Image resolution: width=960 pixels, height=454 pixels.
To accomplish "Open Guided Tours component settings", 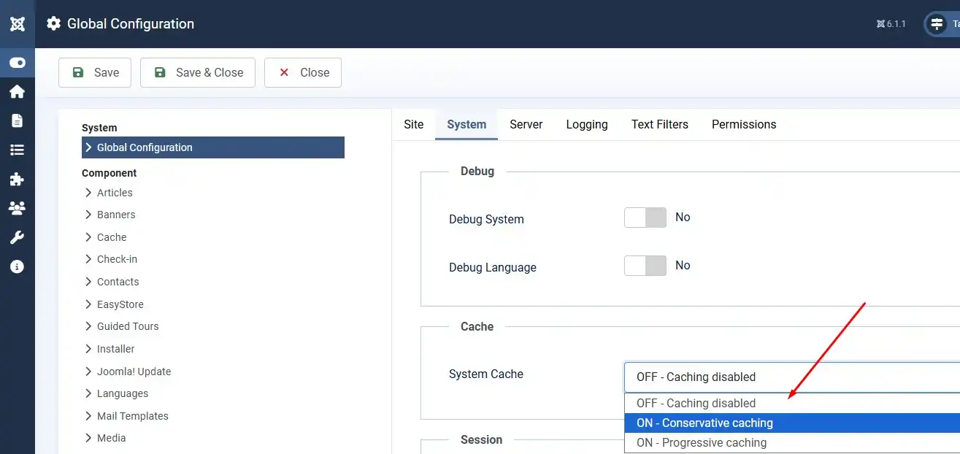I will click(128, 326).
